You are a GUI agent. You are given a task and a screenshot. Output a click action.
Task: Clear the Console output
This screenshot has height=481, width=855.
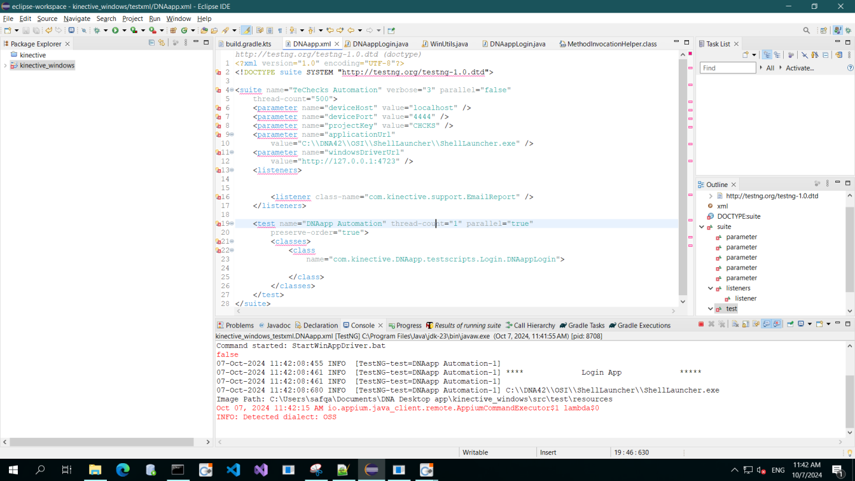pyautogui.click(x=735, y=324)
